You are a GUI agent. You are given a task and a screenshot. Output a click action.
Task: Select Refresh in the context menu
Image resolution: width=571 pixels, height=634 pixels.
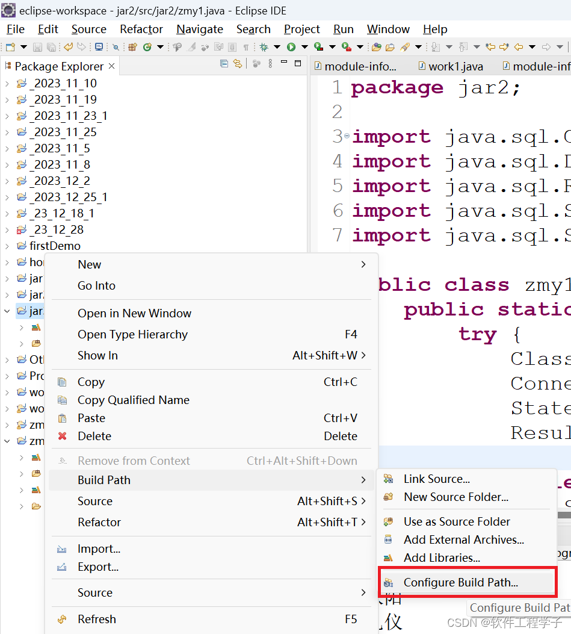pos(96,619)
